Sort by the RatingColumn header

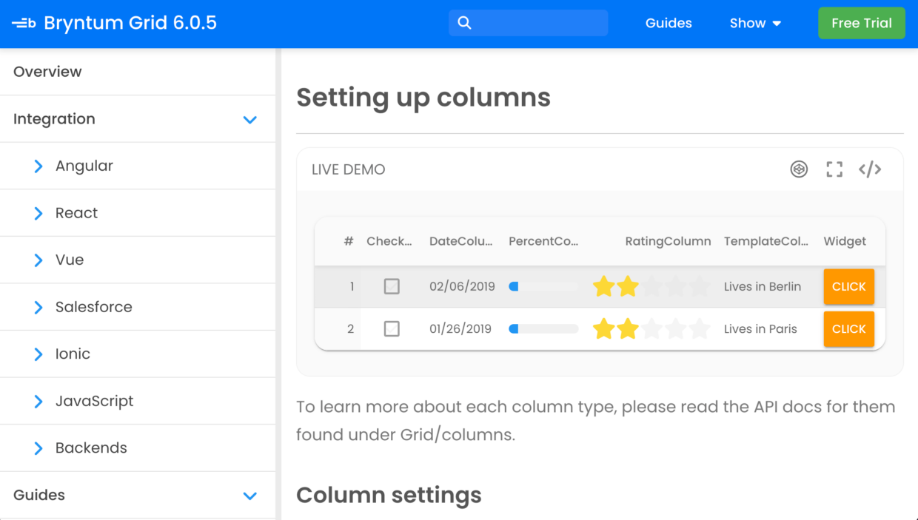click(x=668, y=241)
